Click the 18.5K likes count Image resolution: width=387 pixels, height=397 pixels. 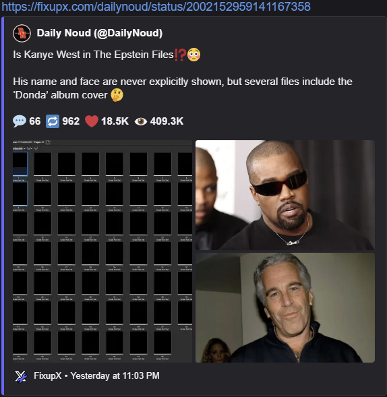[115, 121]
